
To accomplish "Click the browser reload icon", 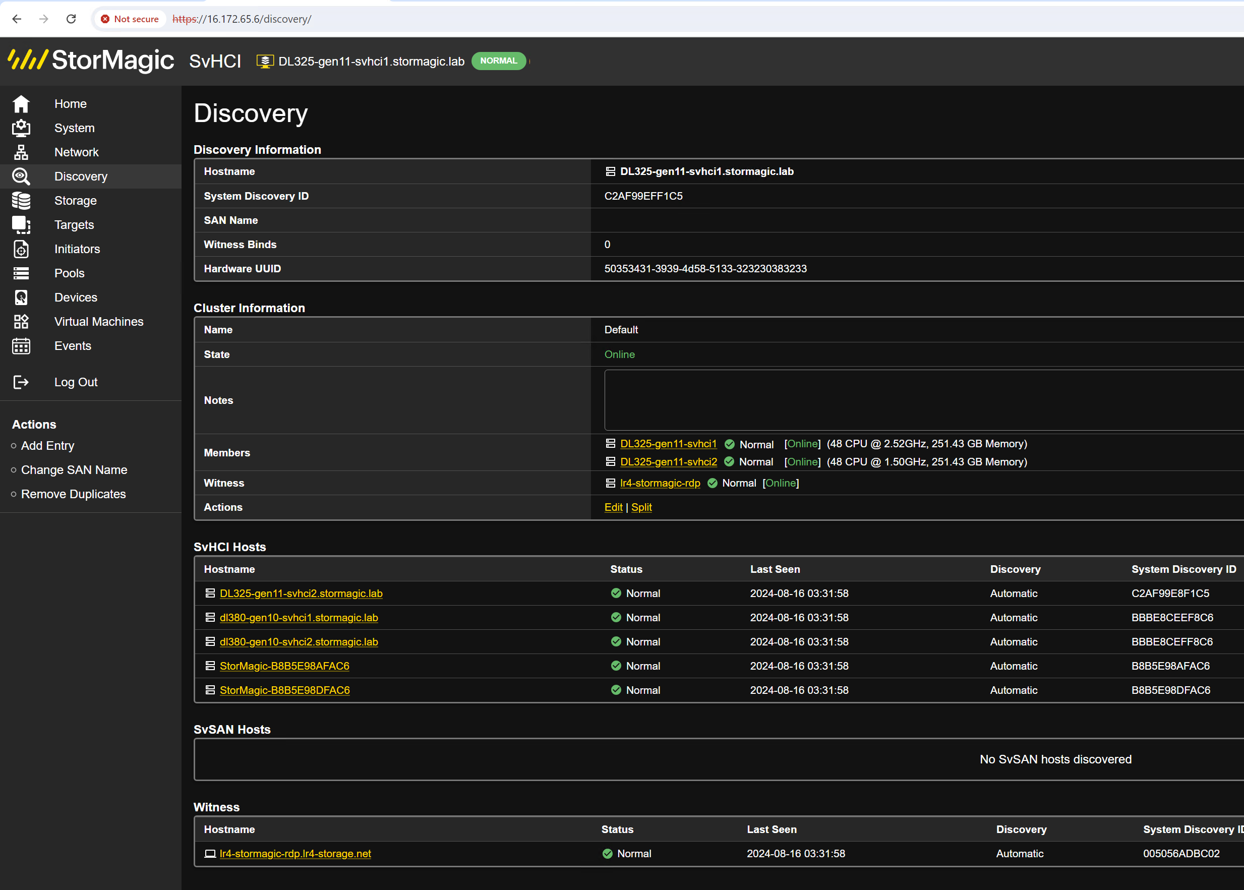I will [x=71, y=19].
